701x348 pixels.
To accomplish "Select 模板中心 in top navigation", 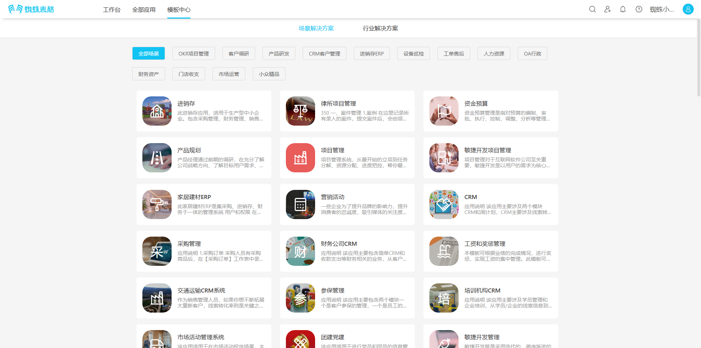I will point(179,10).
